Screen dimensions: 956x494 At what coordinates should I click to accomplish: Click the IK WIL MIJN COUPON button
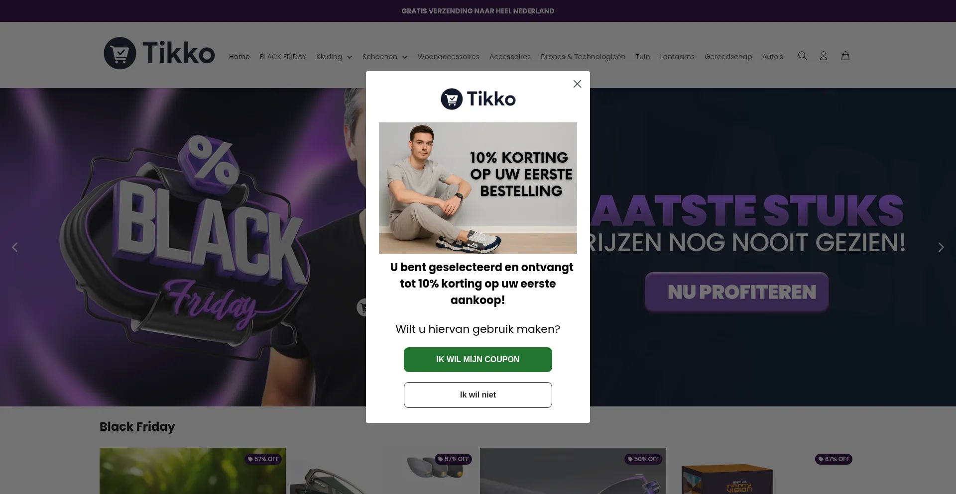pyautogui.click(x=478, y=360)
